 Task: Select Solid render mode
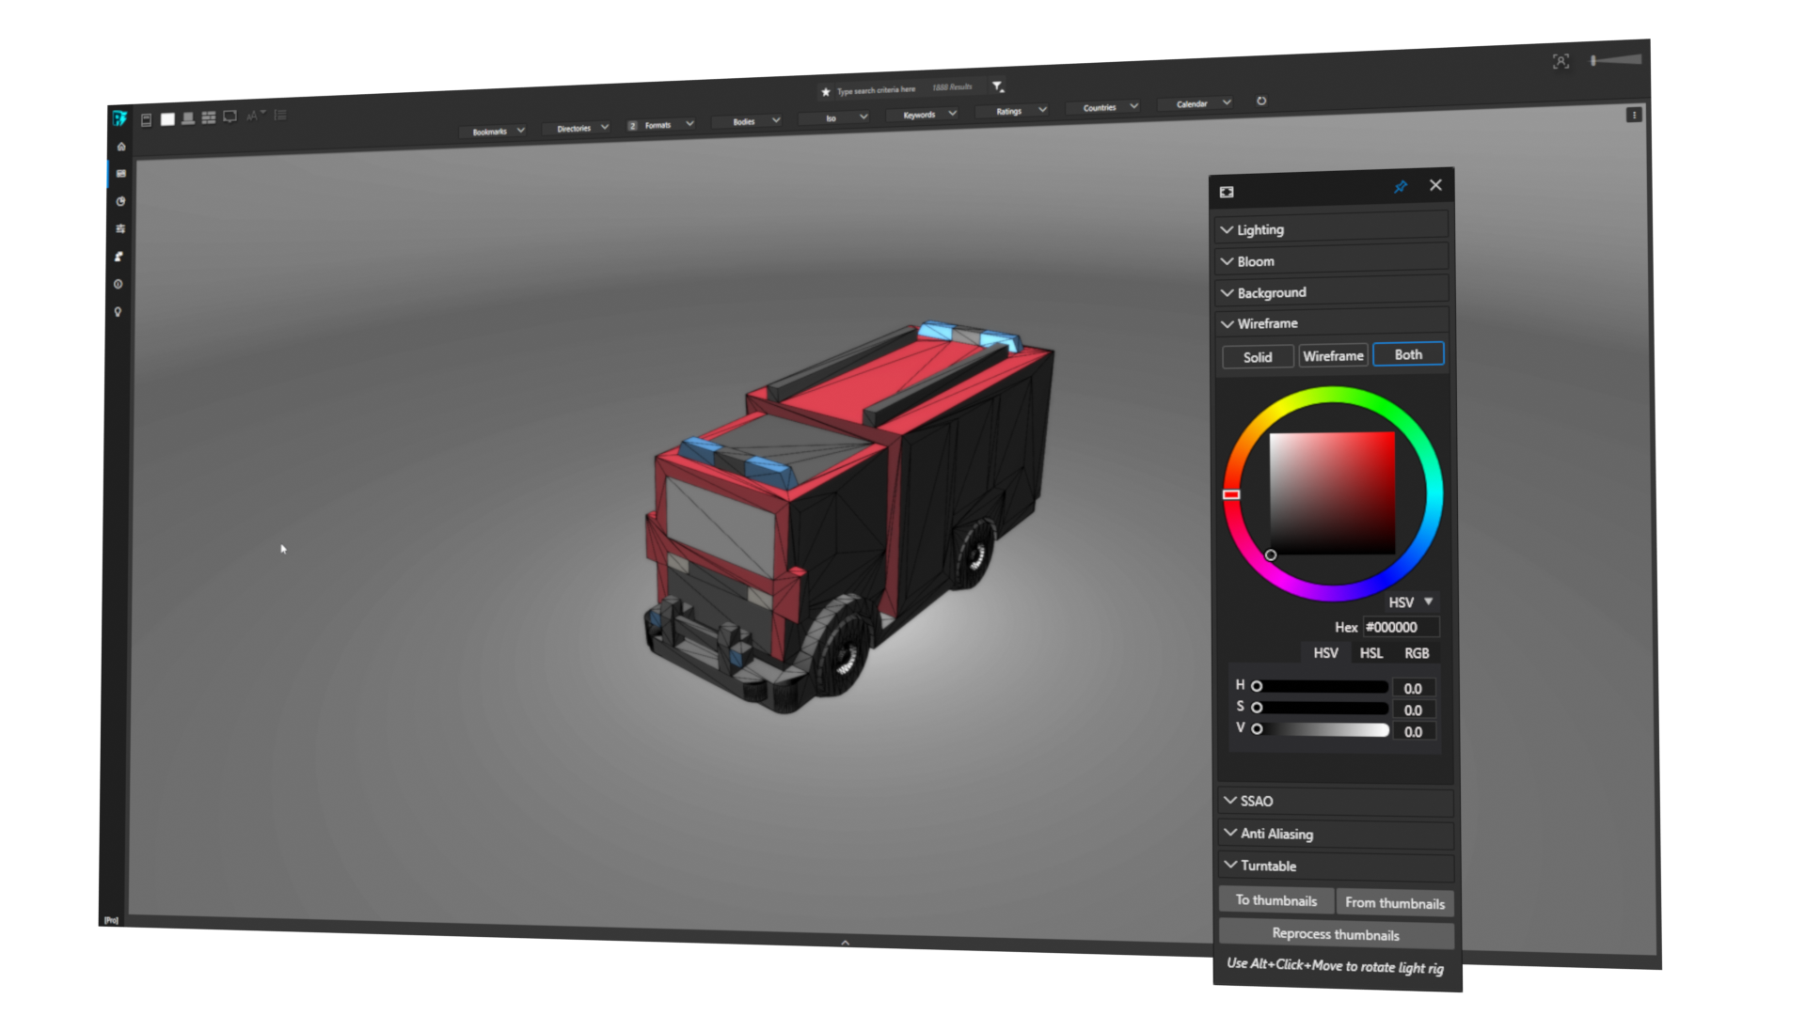point(1258,357)
